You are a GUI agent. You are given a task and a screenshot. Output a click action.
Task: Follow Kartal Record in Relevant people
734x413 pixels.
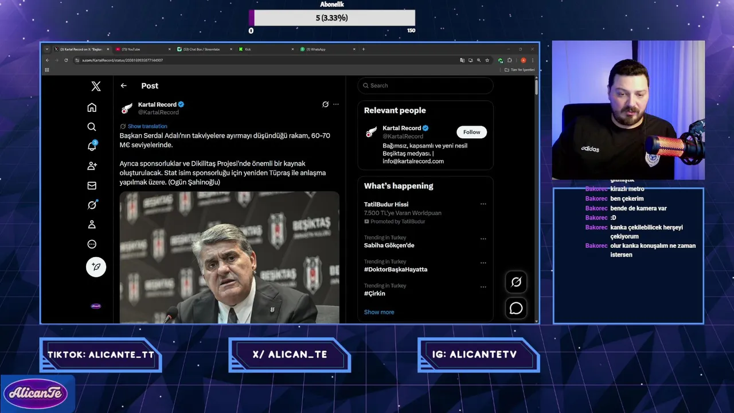point(472,132)
